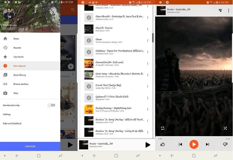Skip to the next track
The height and width of the screenshot is (160, 233).
[207, 144]
